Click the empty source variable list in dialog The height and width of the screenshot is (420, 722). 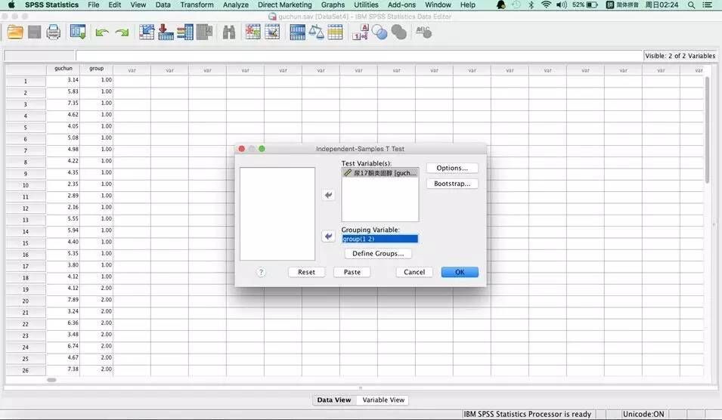click(277, 214)
